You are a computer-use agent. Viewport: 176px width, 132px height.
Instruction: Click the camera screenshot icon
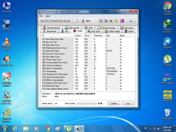pyautogui.click(x=111, y=21)
